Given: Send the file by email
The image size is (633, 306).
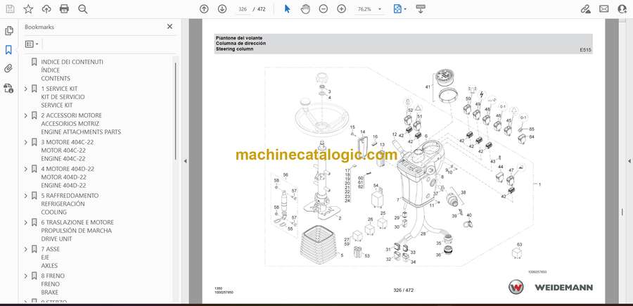Looking at the screenshot, I should point(604,9).
